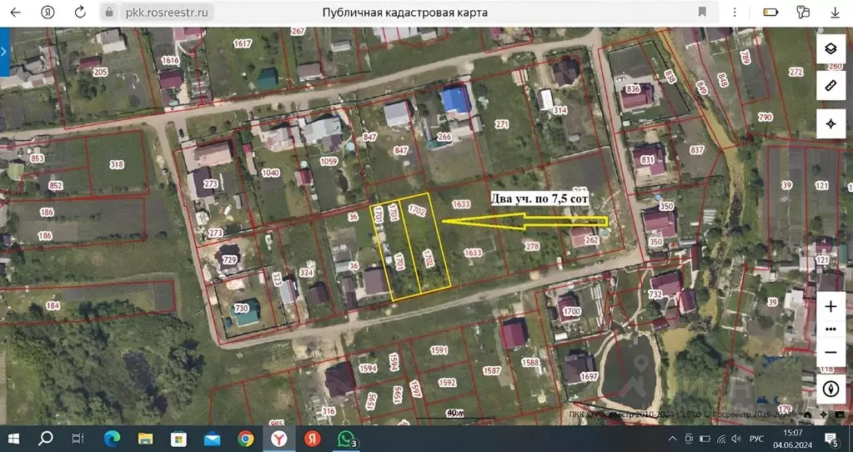Select parcel labeled 836
The height and width of the screenshot is (452, 853).
coord(633,88)
